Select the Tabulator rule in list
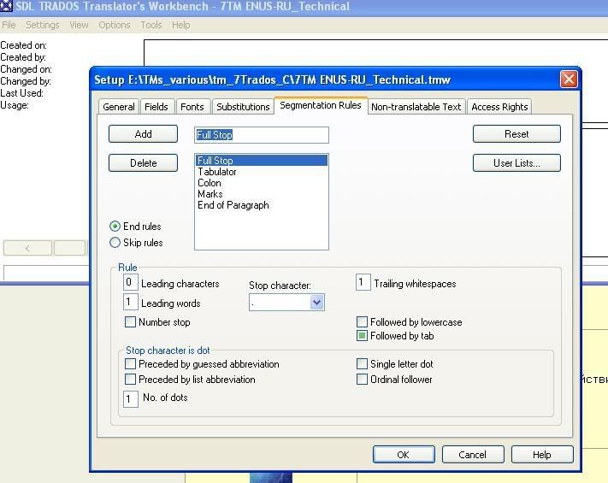Viewport: 608px width, 483px height. coord(262,171)
